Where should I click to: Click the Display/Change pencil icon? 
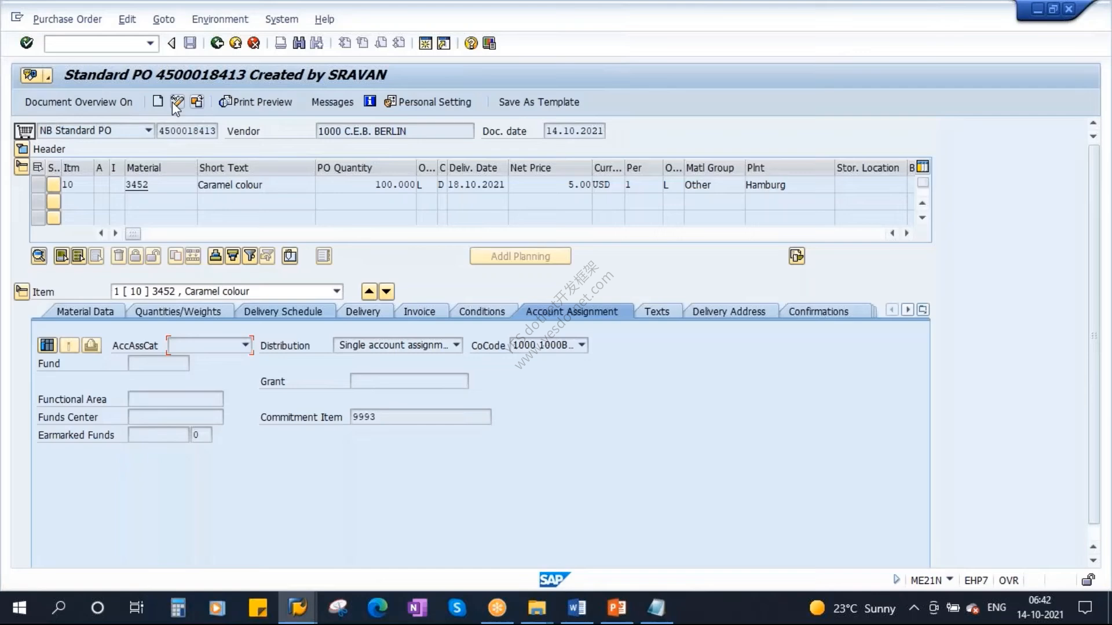click(x=177, y=102)
